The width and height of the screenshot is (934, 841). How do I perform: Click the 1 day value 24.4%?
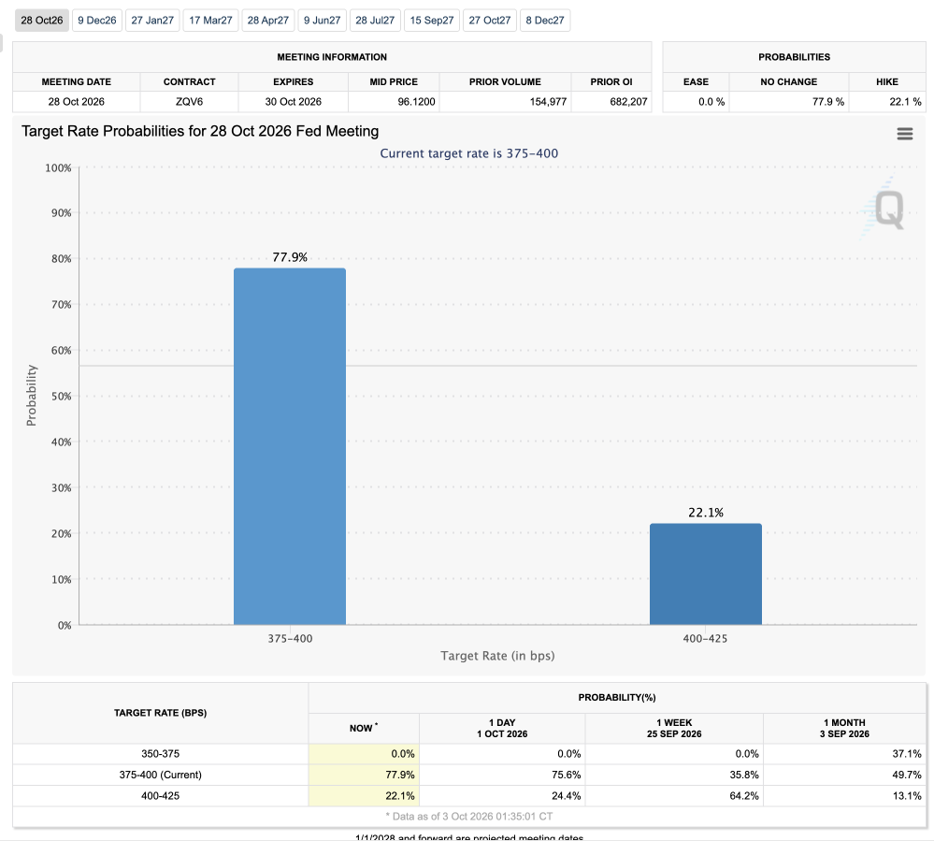566,796
